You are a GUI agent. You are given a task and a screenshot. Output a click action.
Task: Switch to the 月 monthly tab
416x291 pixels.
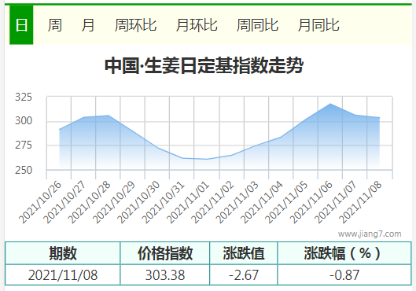pyautogui.click(x=88, y=25)
